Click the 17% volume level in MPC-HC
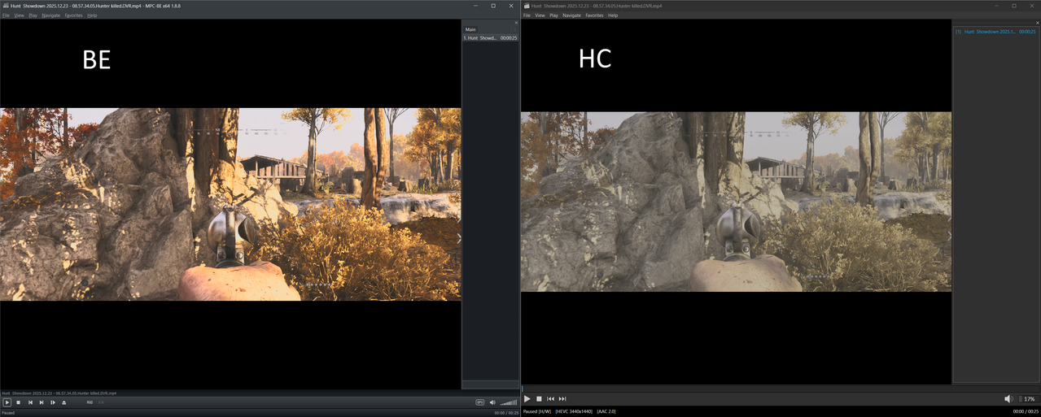This screenshot has height=417, width=1041. (x=1029, y=399)
